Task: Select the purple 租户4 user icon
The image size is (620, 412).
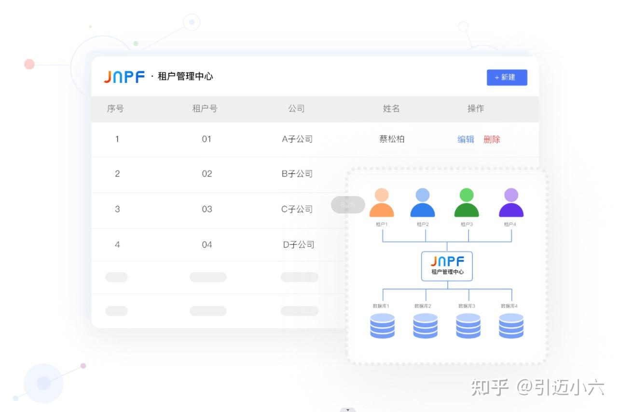Action: (x=510, y=205)
